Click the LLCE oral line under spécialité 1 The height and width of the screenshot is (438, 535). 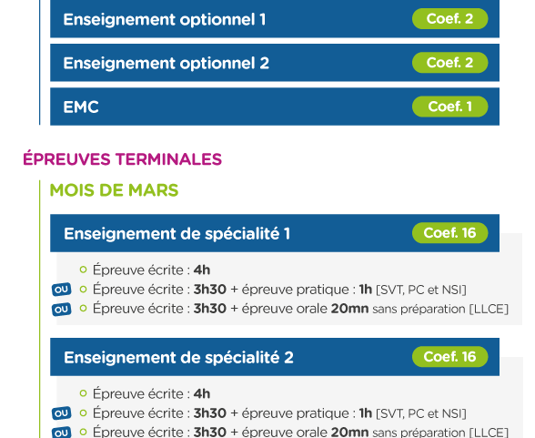(x=294, y=309)
